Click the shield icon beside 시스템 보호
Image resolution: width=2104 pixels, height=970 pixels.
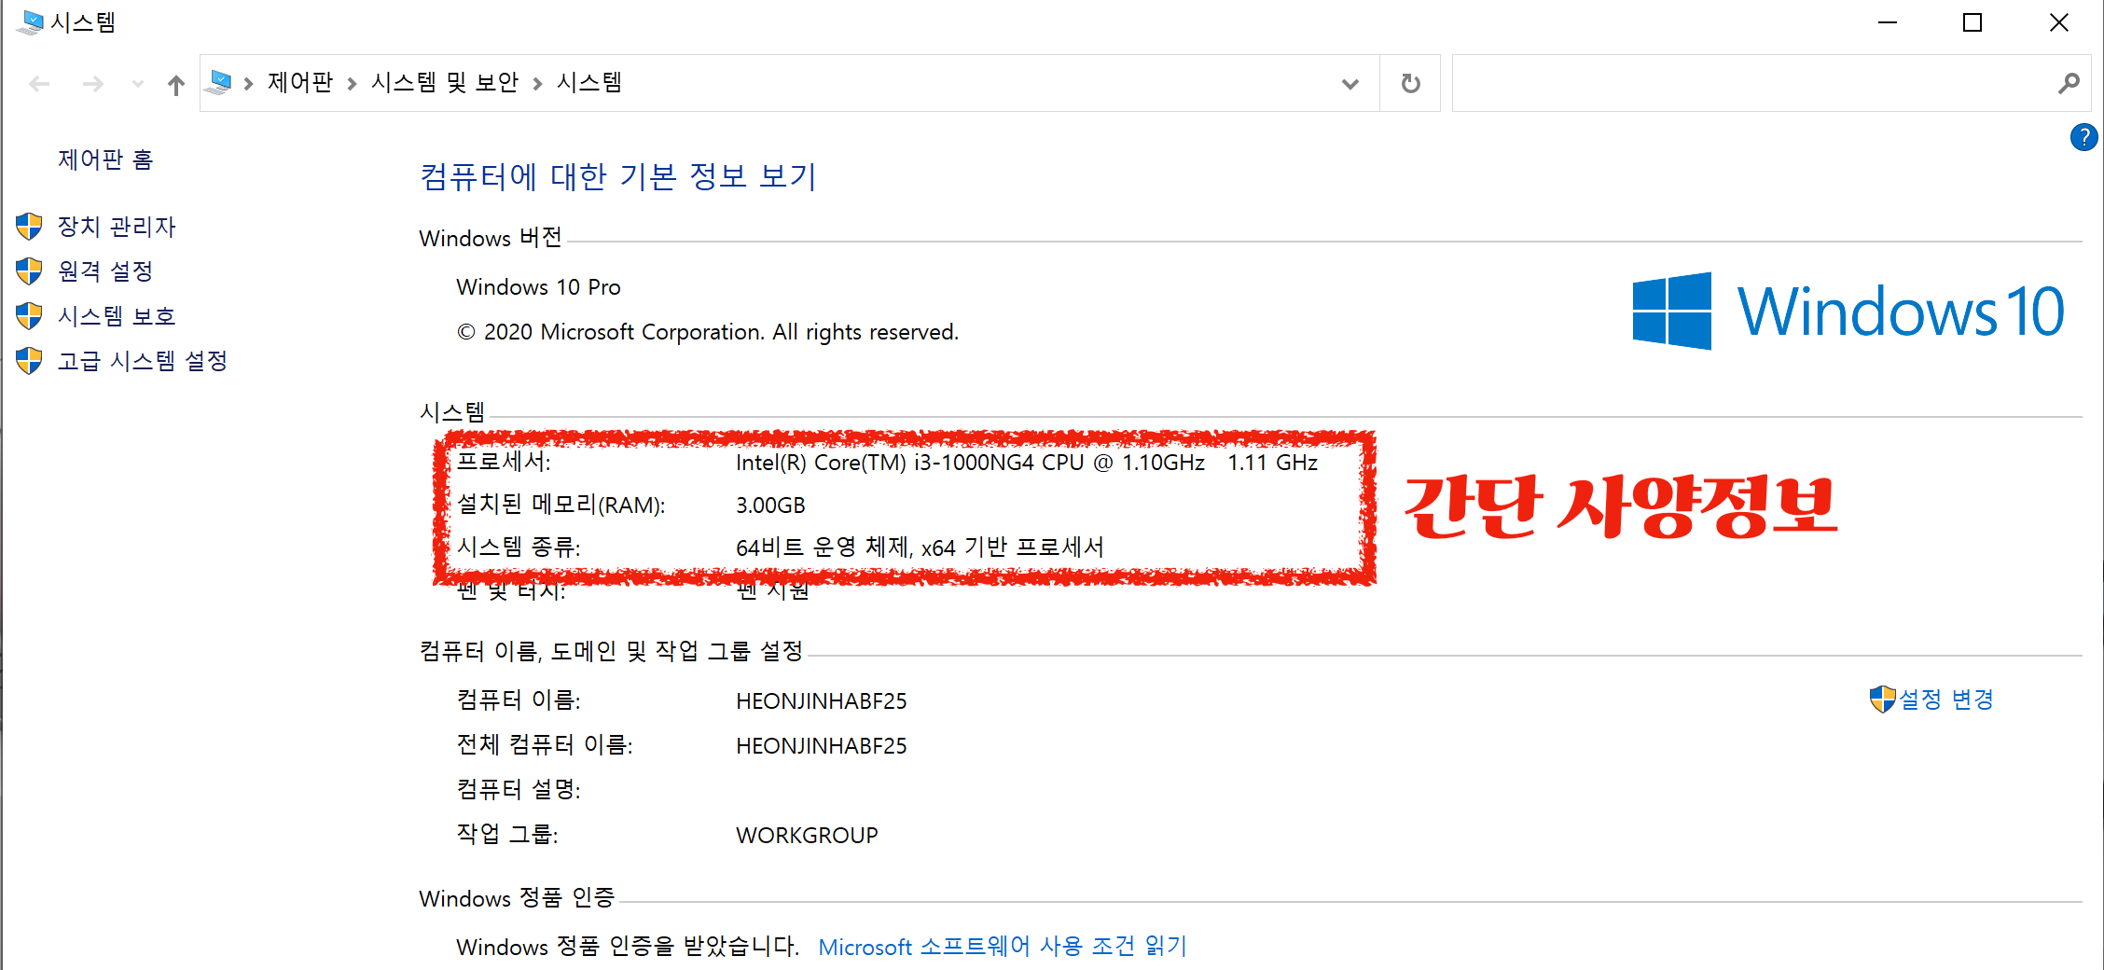pos(29,315)
